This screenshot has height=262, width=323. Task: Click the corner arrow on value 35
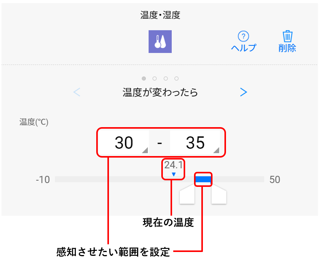(216, 150)
